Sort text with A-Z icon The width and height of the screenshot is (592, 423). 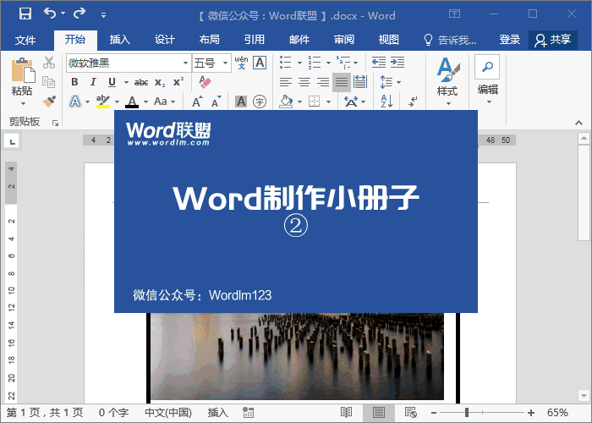(x=386, y=102)
